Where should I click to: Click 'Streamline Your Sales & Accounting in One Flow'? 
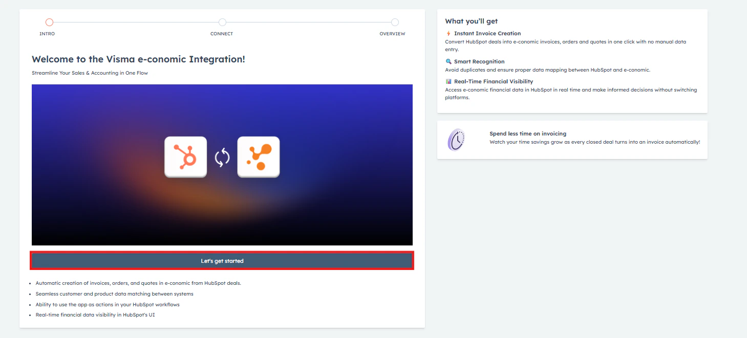[x=90, y=73]
